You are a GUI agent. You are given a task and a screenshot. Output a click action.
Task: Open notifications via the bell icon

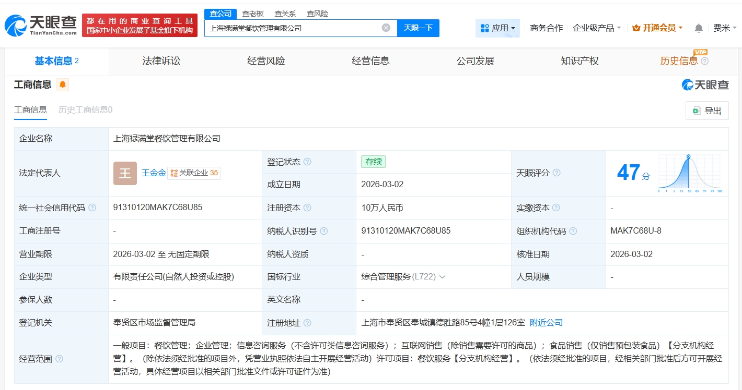698,28
